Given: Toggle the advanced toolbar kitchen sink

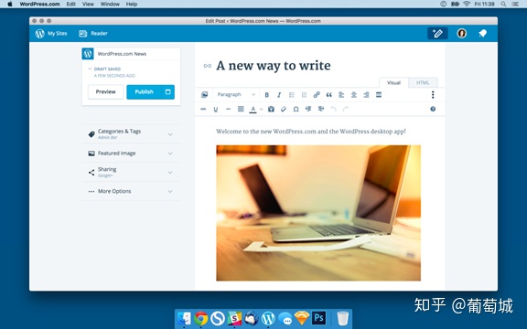Looking at the screenshot, I should point(433,95).
